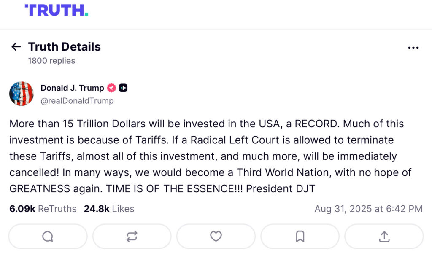Click the black plus badge icon

click(x=123, y=88)
